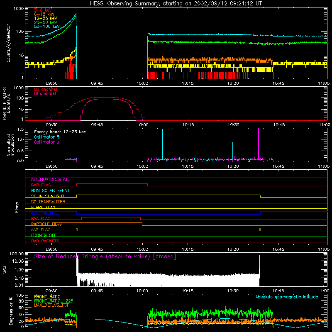Select the red 3-6 keV legend label
Viewport: 332px width, 332px height.
(x=43, y=10)
